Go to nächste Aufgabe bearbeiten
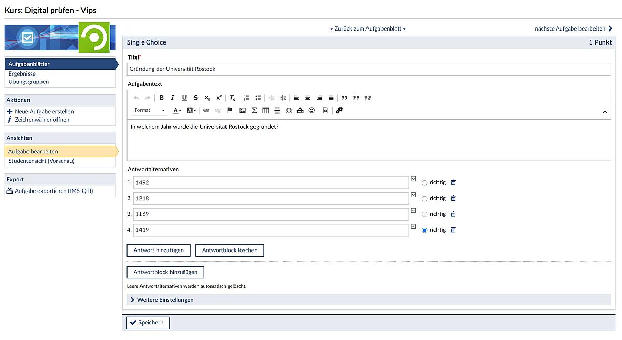The height and width of the screenshot is (340, 622). pos(574,28)
